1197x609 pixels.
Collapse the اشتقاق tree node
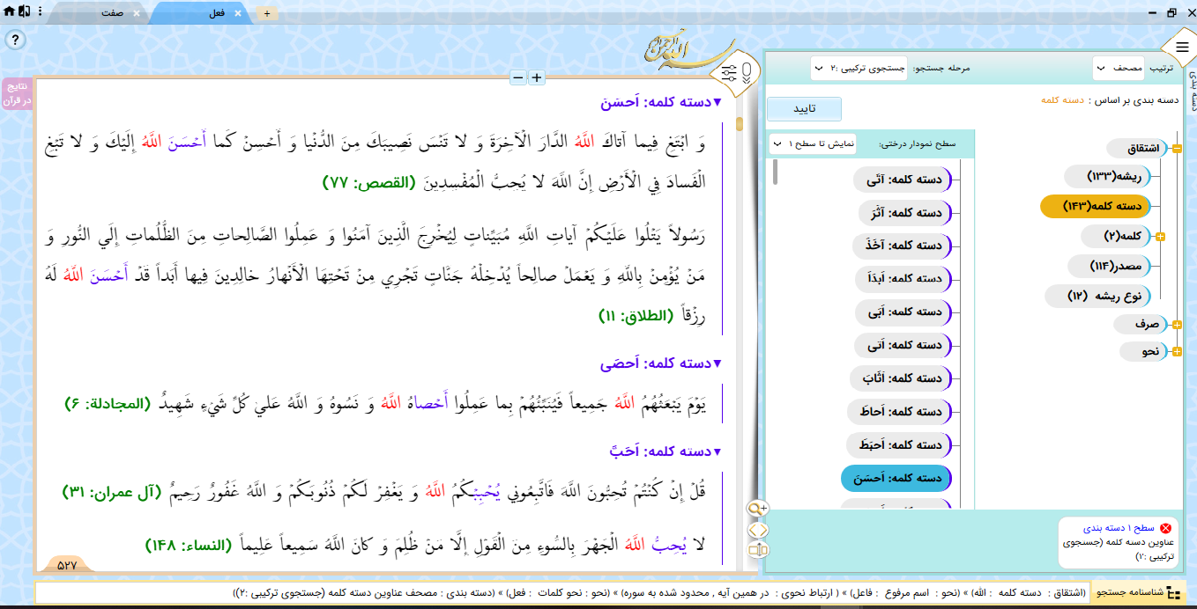(1177, 149)
